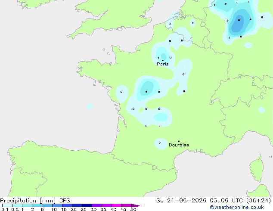Click the '03..06 UTC' time text

tap(226, 201)
